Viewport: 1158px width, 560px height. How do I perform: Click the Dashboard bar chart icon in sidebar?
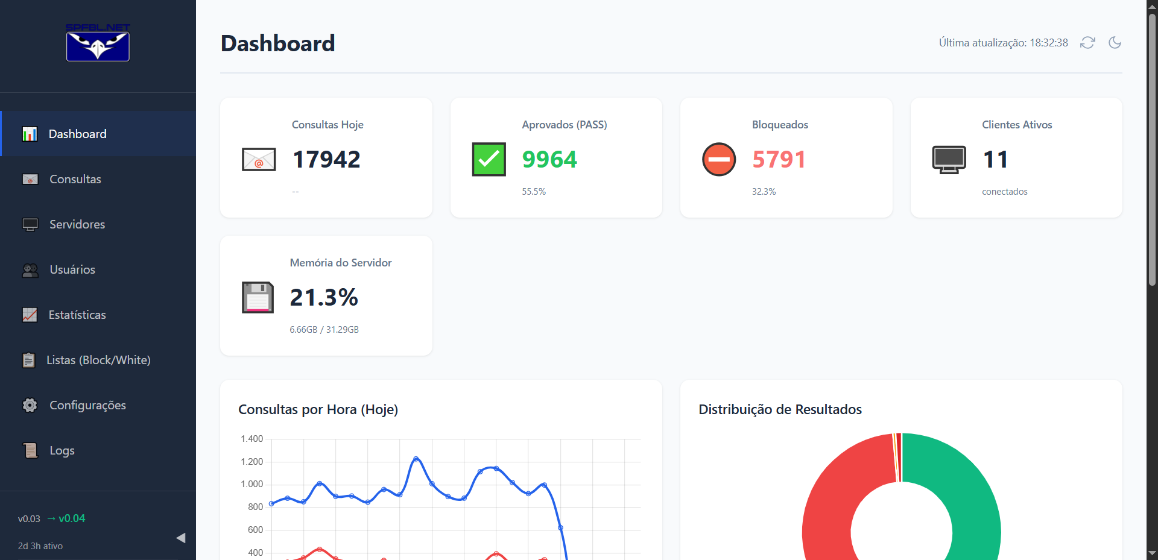(x=30, y=134)
